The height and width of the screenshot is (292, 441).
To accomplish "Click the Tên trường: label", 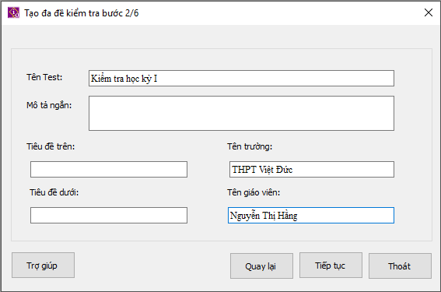I will tap(250, 146).
